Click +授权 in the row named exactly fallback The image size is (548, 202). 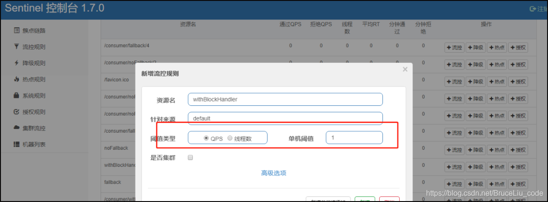[x=518, y=184]
